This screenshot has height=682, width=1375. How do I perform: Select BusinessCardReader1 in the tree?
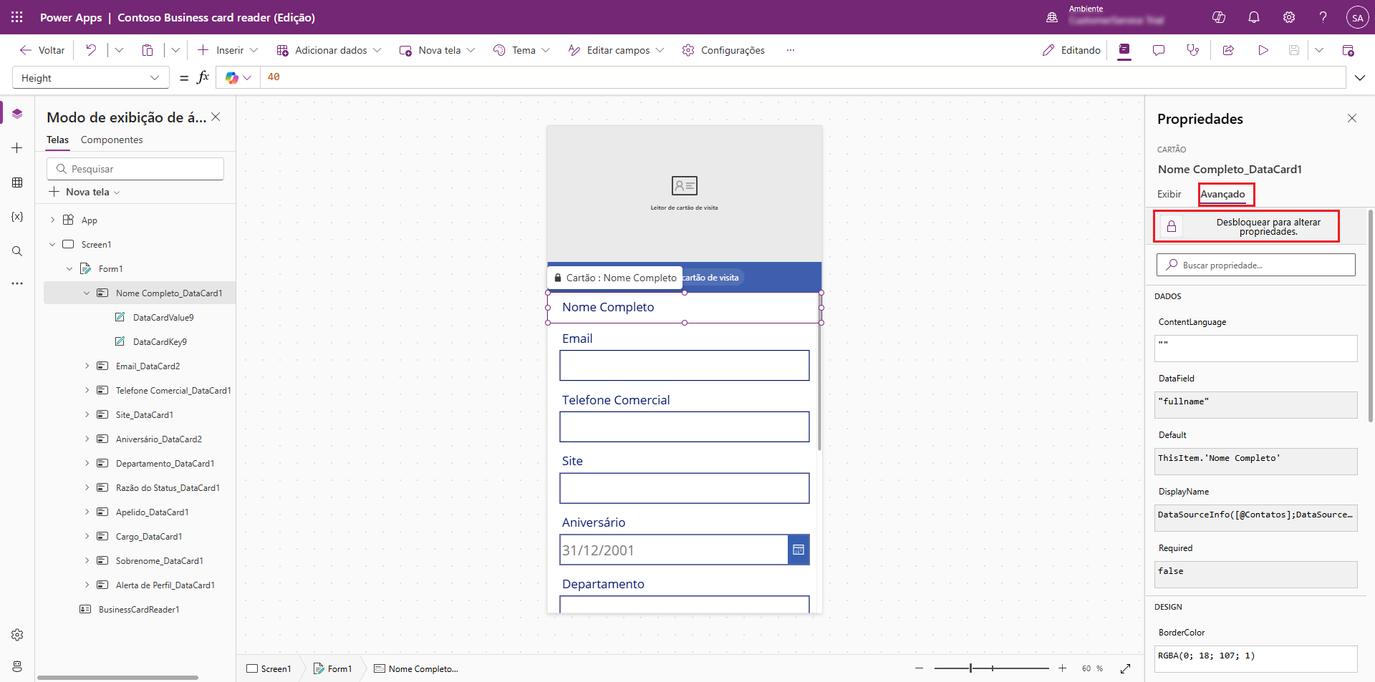(x=139, y=609)
